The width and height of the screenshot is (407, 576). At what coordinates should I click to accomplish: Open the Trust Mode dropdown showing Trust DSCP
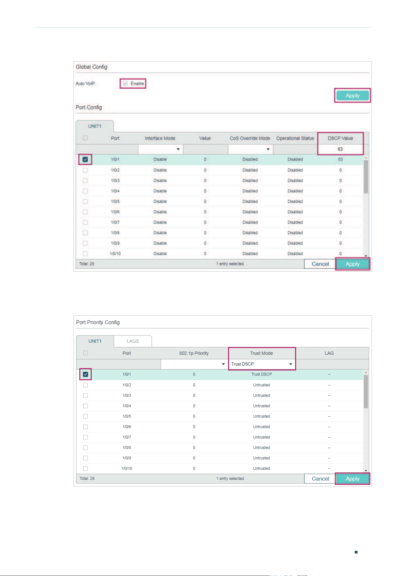point(262,364)
